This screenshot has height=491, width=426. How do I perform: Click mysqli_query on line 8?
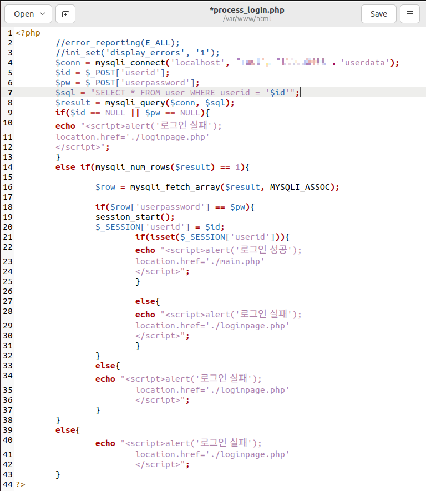(135, 103)
